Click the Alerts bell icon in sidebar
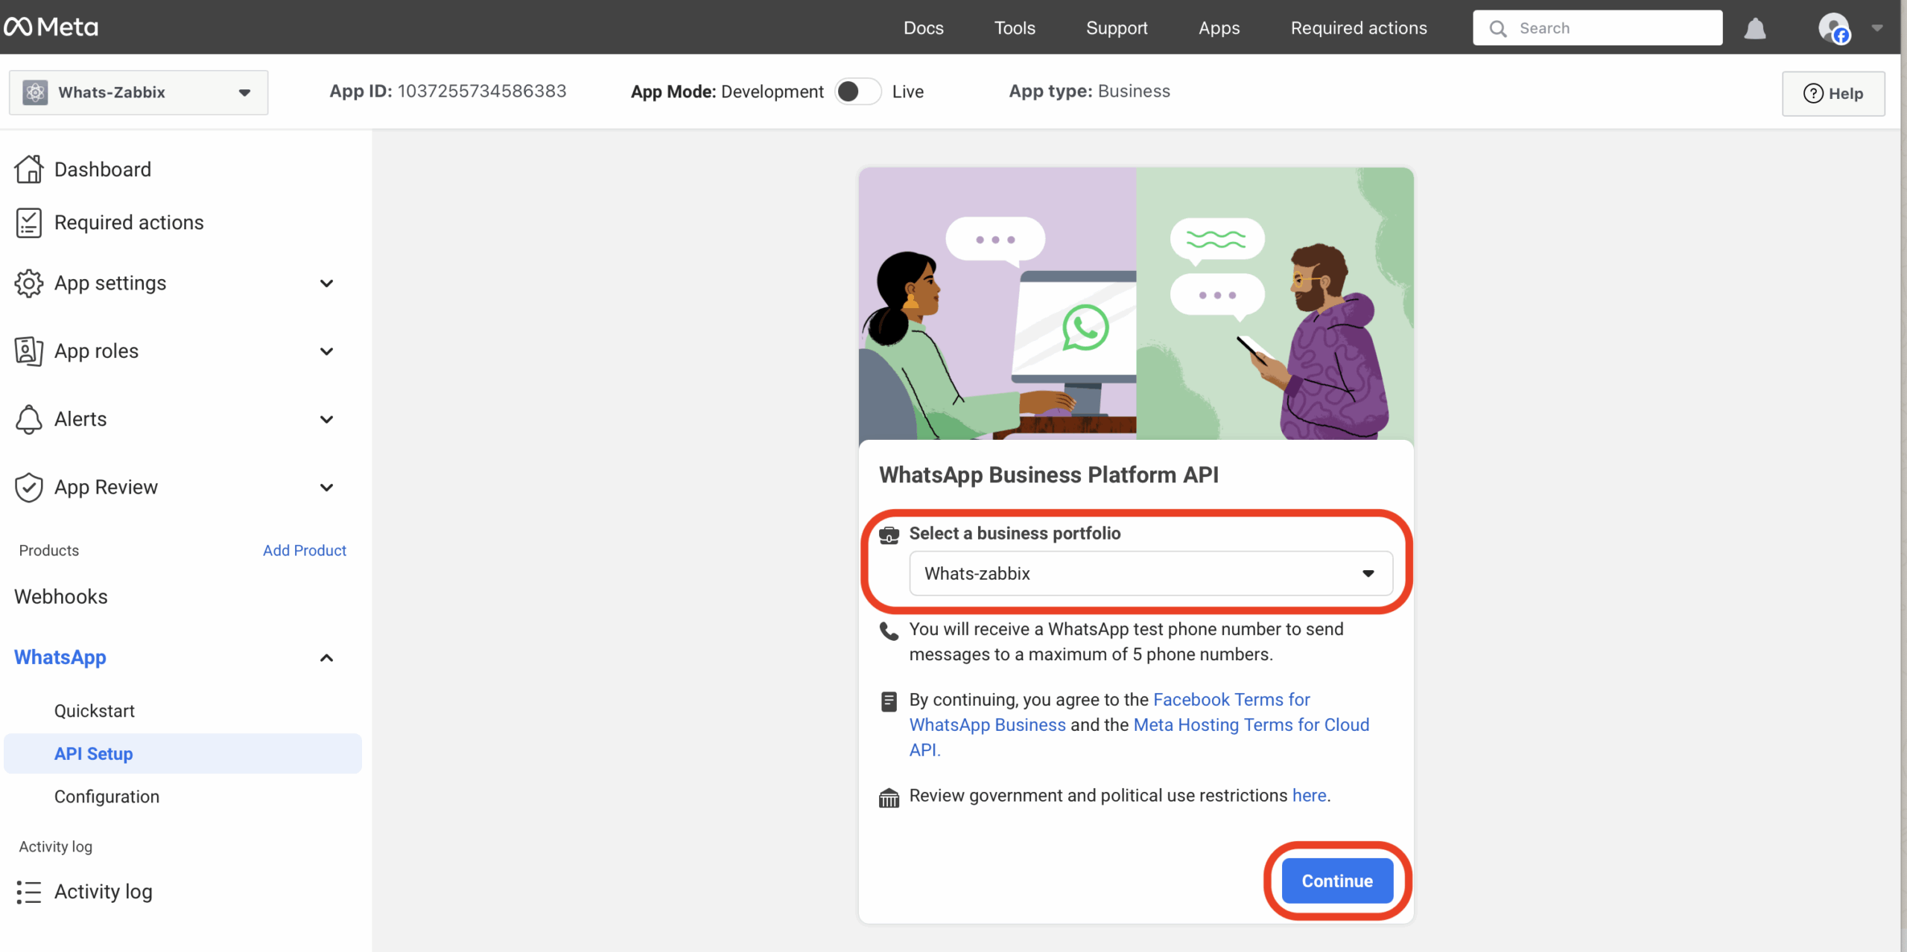 pyautogui.click(x=28, y=419)
